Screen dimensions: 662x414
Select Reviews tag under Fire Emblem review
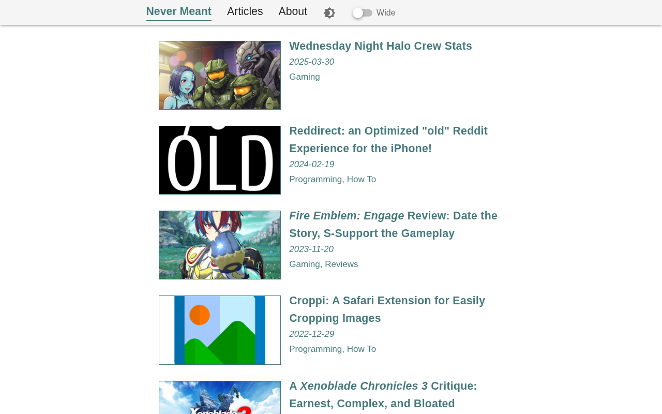341,264
